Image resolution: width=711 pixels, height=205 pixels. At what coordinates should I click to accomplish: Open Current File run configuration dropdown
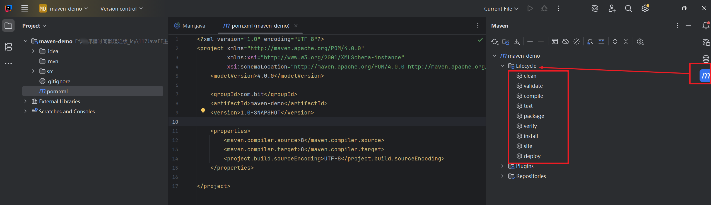point(501,9)
